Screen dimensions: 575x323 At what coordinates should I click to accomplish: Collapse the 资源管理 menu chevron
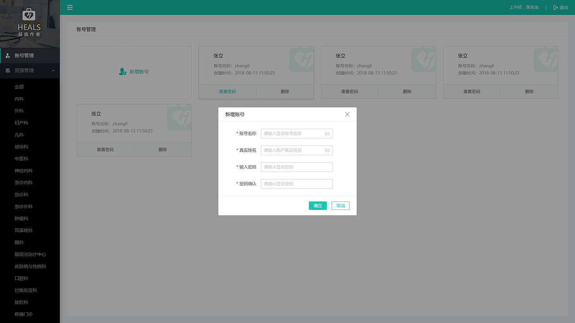click(x=53, y=70)
